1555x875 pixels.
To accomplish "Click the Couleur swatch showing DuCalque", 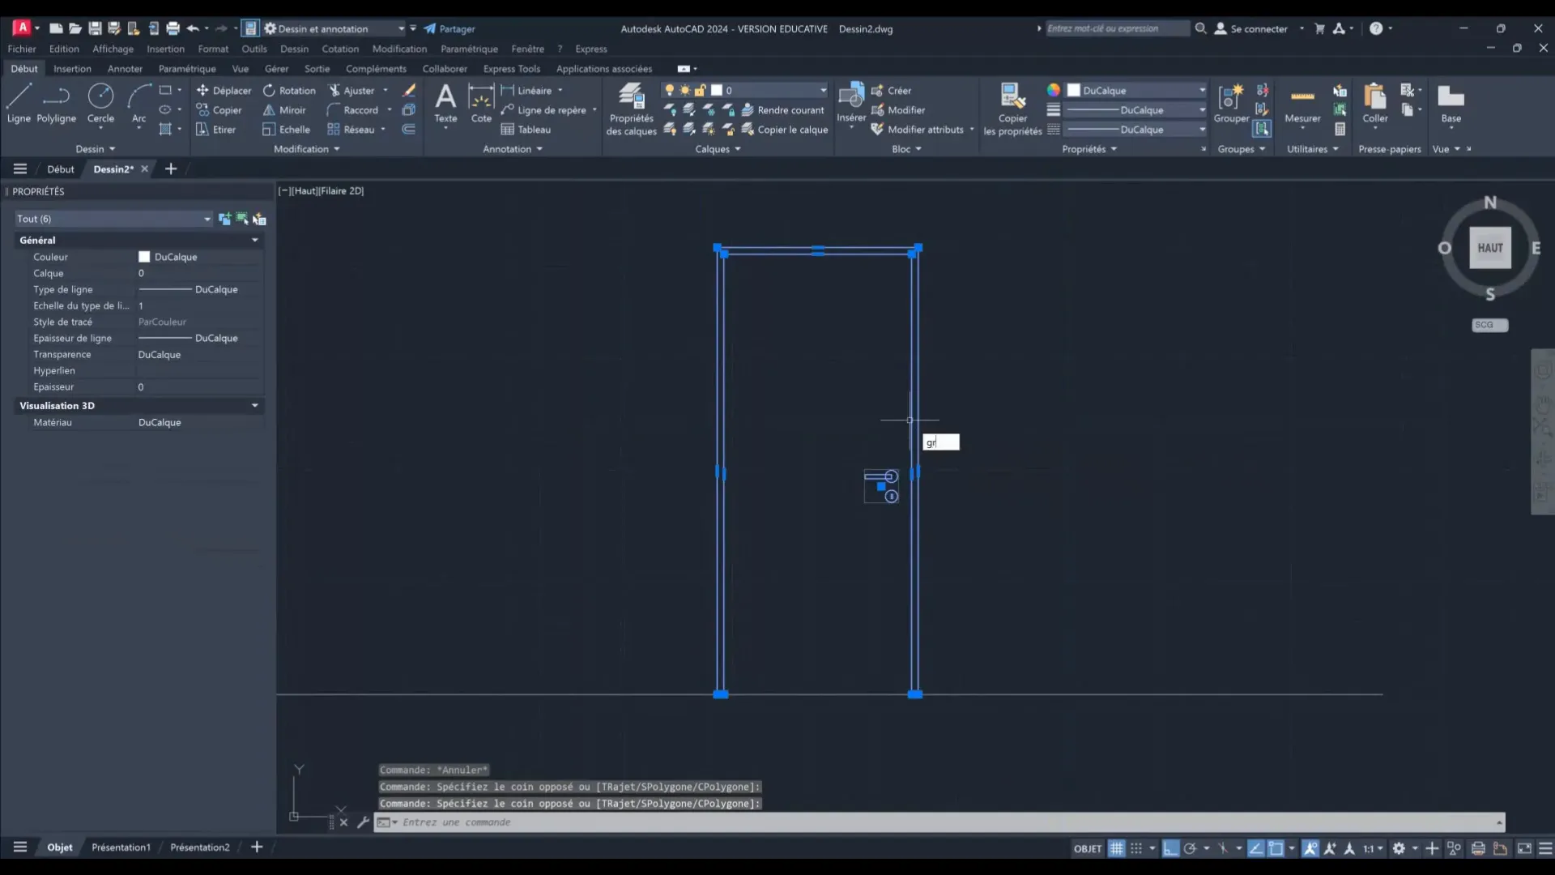I will click(x=144, y=256).
